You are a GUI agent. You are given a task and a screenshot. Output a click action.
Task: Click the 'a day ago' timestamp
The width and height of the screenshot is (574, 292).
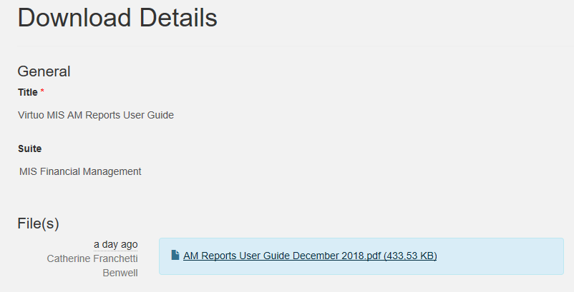point(116,245)
